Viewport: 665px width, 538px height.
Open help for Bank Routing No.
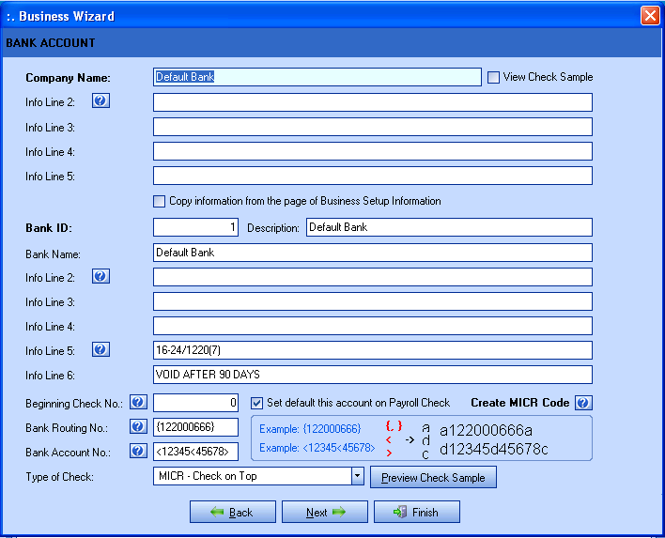click(x=138, y=427)
